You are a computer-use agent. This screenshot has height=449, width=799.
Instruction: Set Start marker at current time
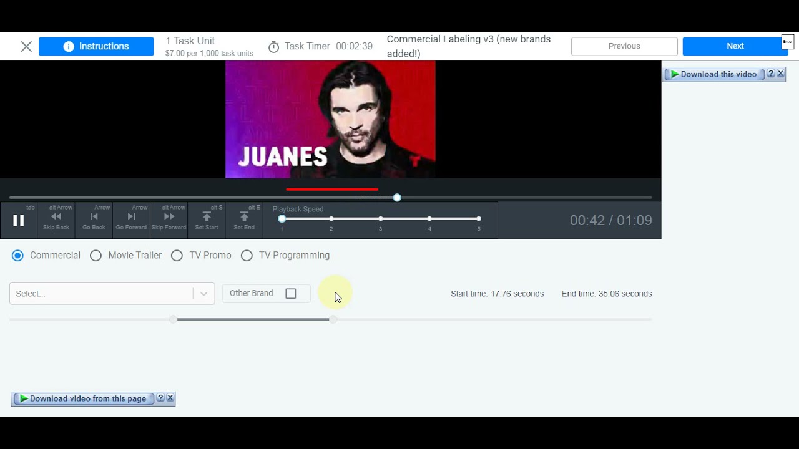tap(207, 220)
